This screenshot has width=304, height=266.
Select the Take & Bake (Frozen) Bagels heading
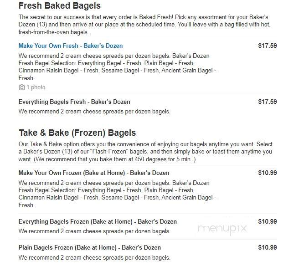pyautogui.click(x=77, y=133)
